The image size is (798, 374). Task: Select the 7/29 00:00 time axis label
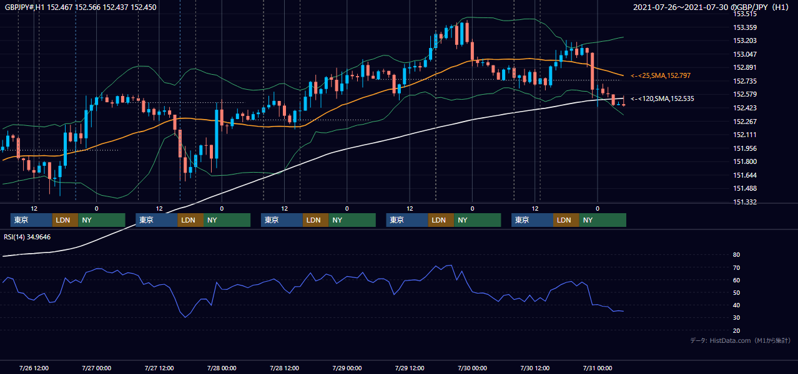347,368
